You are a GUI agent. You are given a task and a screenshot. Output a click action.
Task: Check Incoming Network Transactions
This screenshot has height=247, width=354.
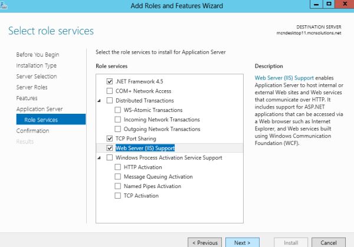click(118, 120)
